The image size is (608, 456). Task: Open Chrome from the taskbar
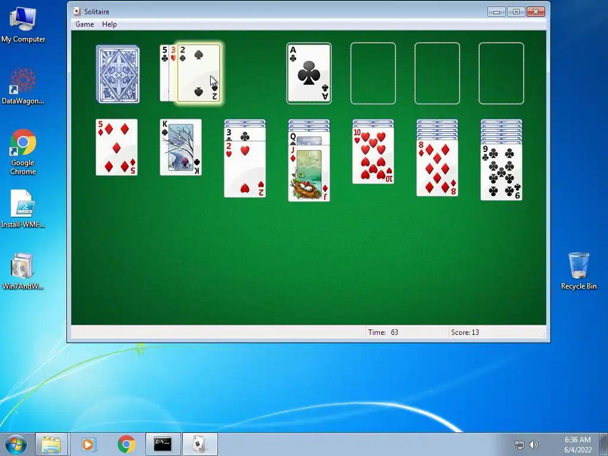[x=126, y=444]
